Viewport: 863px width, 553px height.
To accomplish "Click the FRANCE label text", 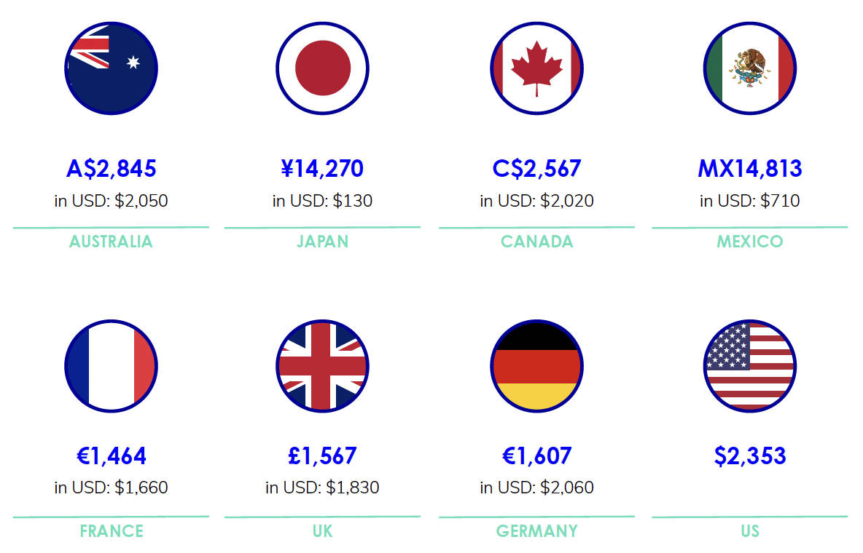I will 112,531.
